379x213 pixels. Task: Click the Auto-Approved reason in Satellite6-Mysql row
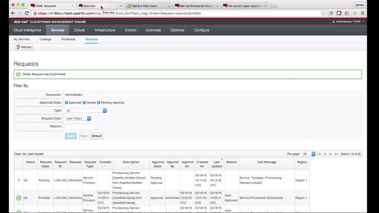(x=231, y=198)
